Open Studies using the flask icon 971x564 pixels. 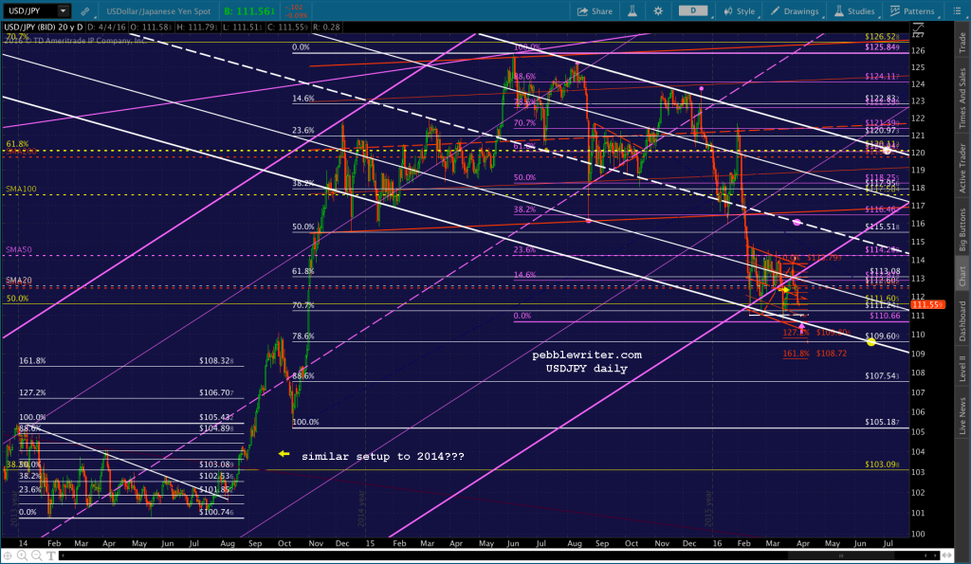click(838, 10)
